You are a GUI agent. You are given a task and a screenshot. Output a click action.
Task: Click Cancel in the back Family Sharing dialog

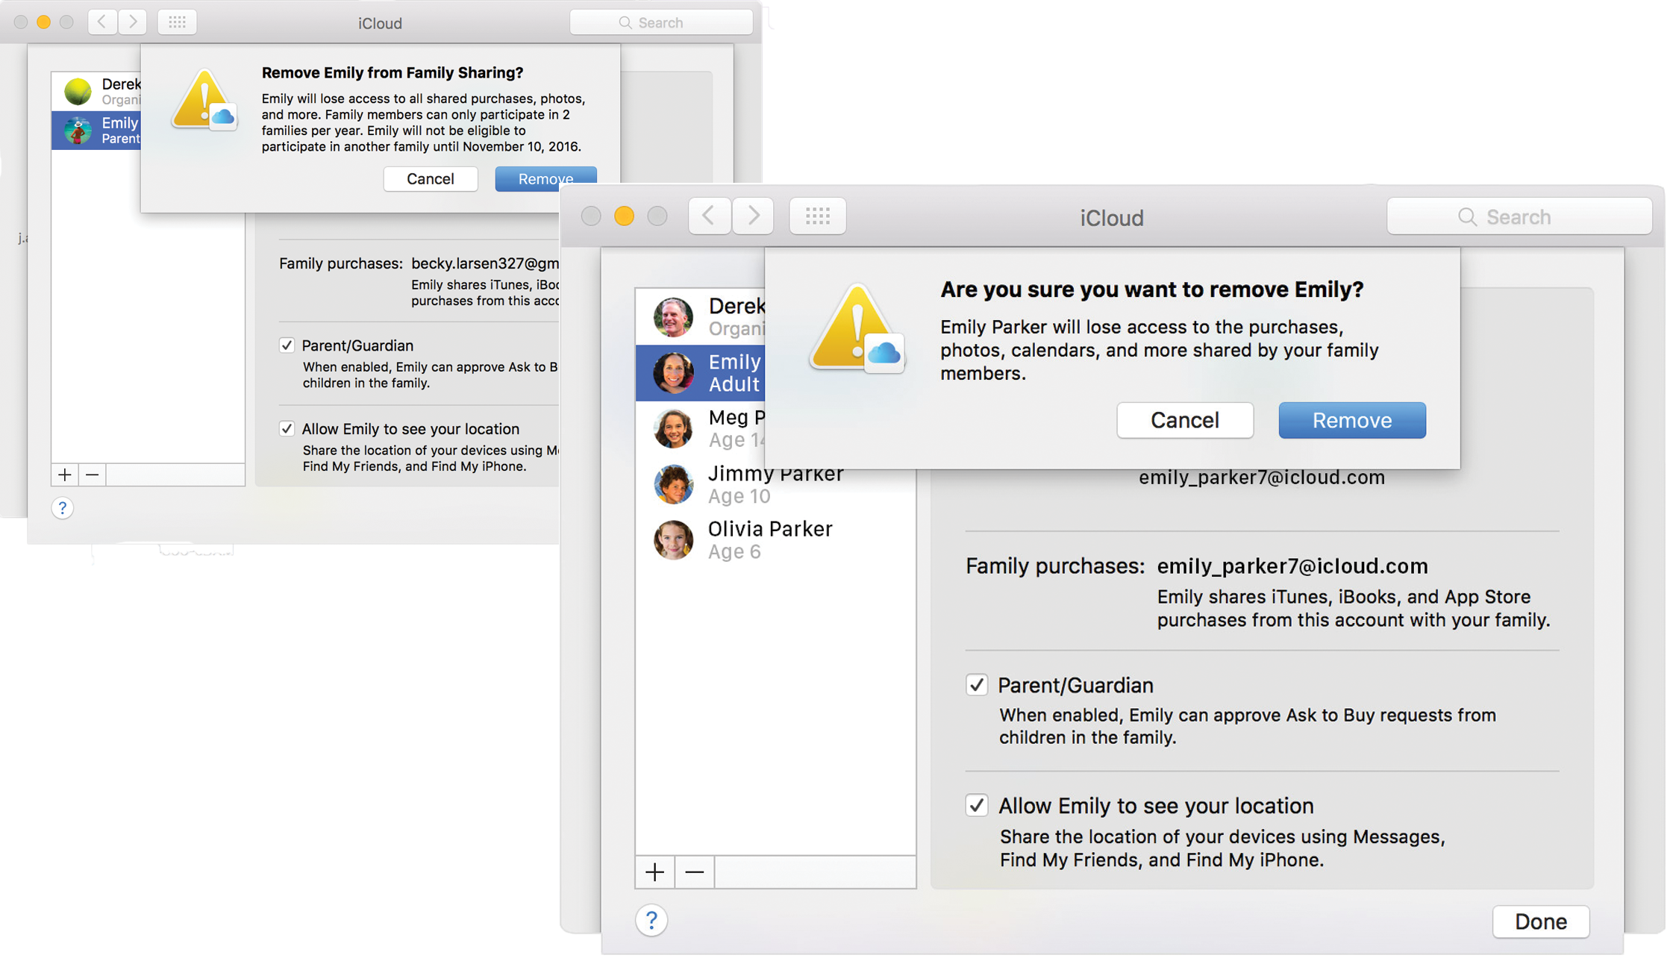(x=430, y=179)
